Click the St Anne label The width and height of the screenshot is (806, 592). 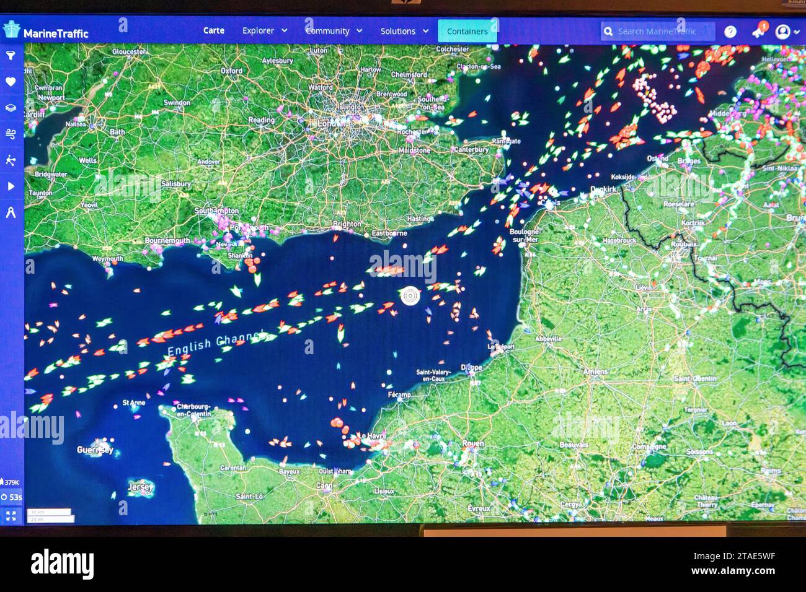coord(133,403)
